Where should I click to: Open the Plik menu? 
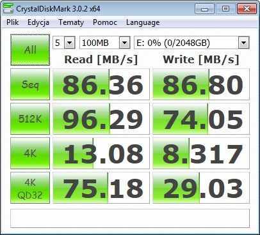point(12,22)
